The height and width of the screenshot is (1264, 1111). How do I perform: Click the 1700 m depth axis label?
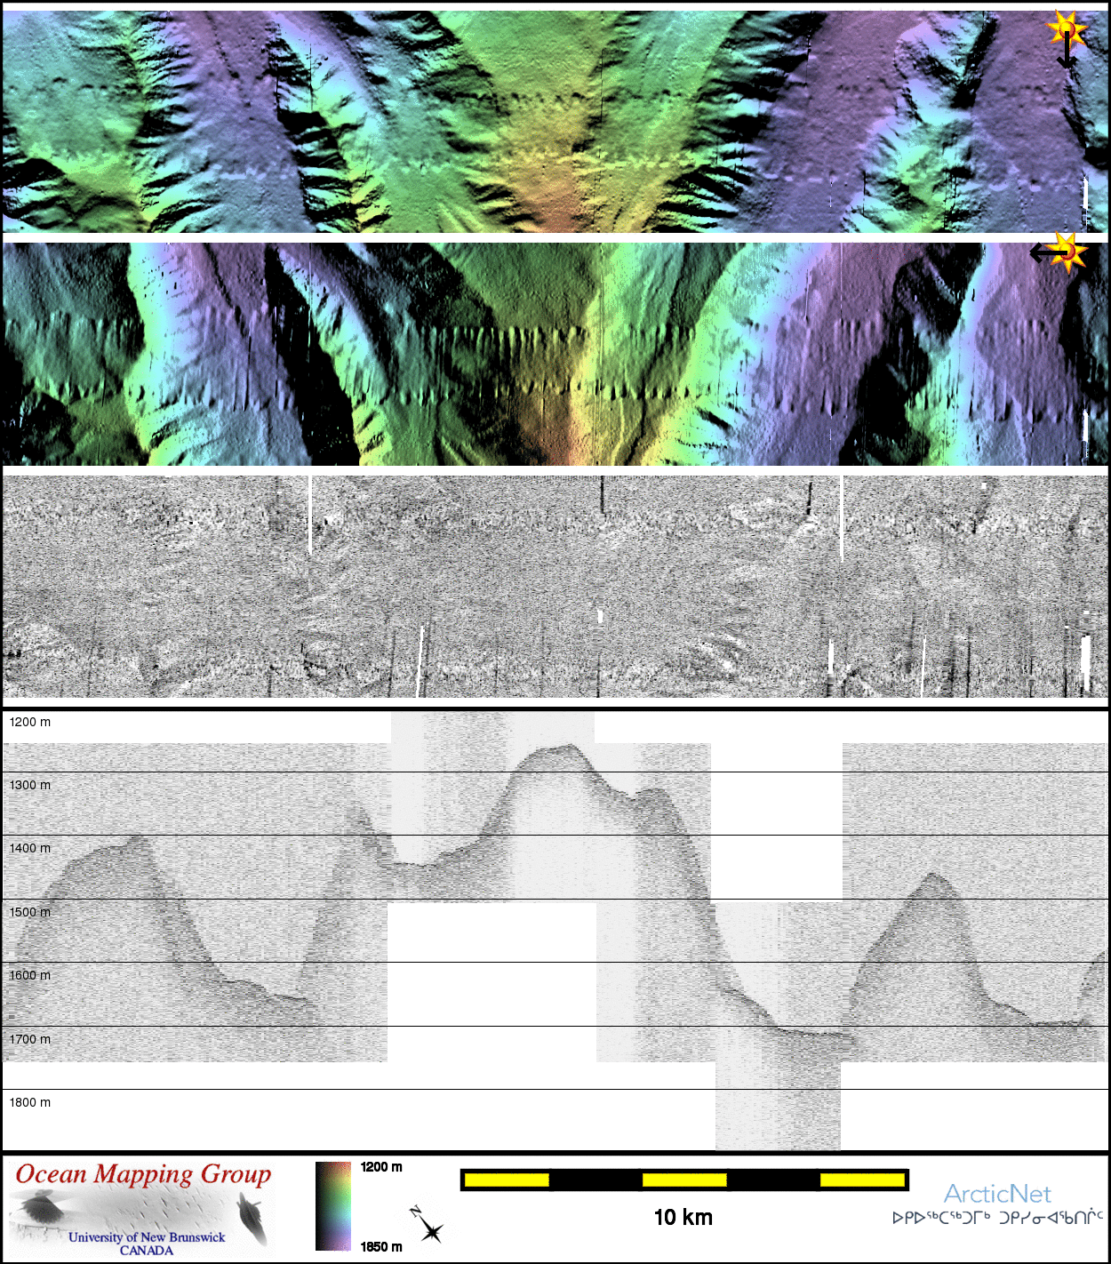pyautogui.click(x=30, y=1040)
